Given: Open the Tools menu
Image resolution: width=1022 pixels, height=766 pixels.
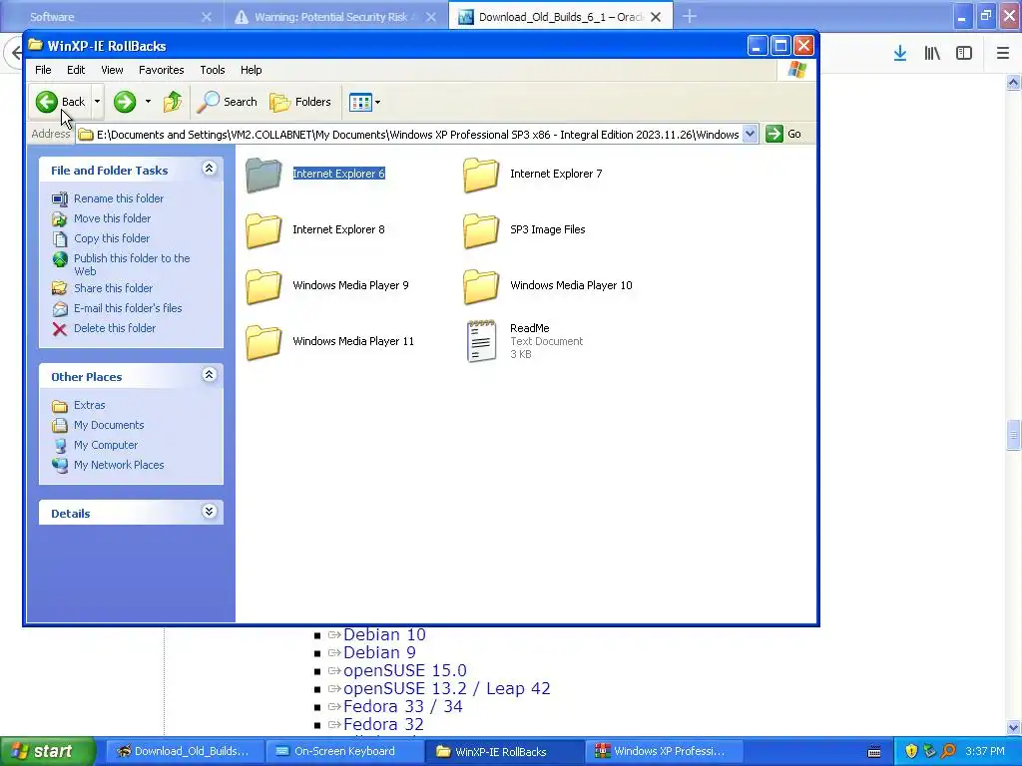Looking at the screenshot, I should click(212, 70).
